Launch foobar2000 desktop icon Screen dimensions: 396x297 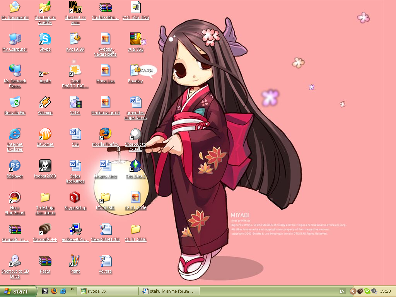45,166
